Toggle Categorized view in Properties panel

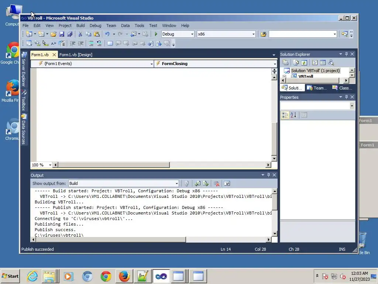(x=285, y=115)
